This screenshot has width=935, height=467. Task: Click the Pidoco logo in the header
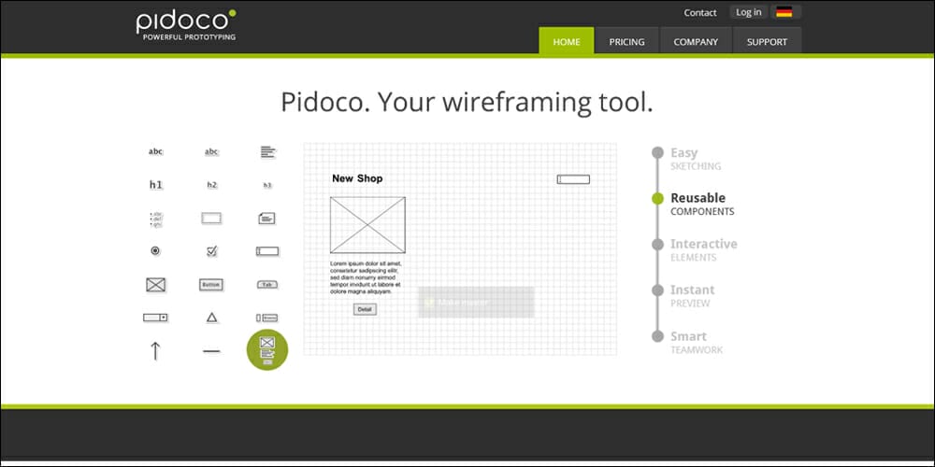186,25
